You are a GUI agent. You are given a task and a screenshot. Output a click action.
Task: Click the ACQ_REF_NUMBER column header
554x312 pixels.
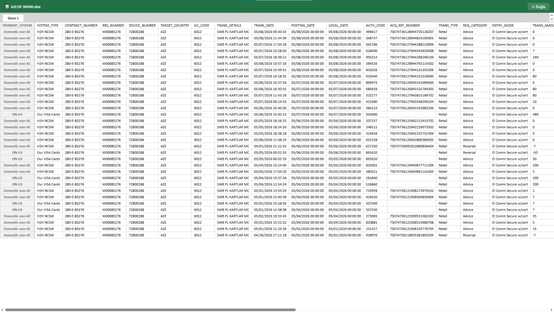[412, 25]
